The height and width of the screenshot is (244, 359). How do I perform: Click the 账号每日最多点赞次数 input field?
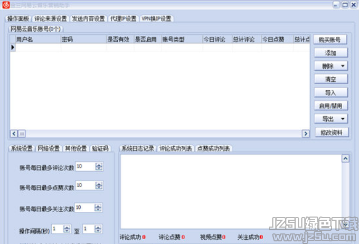pyautogui.click(x=85, y=185)
